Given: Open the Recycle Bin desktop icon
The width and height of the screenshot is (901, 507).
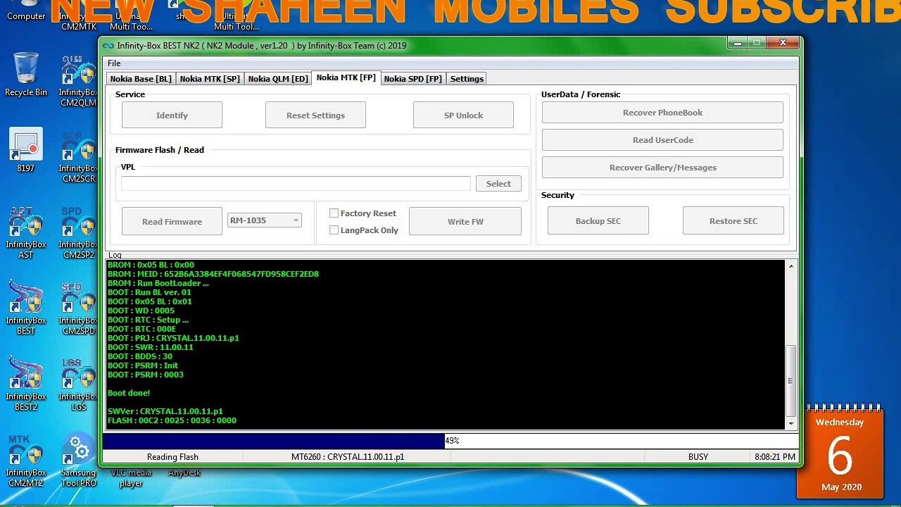Looking at the screenshot, I should (26, 74).
